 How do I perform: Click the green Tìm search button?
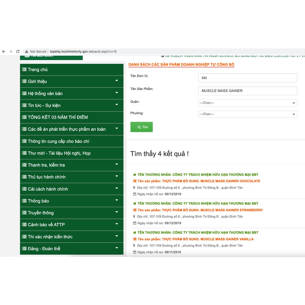[x=141, y=127]
